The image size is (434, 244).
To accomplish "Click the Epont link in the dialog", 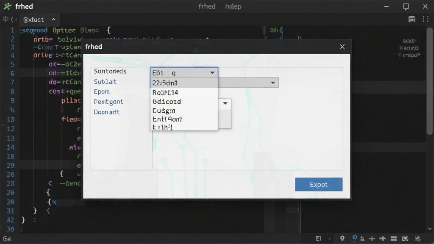I will (102, 91).
